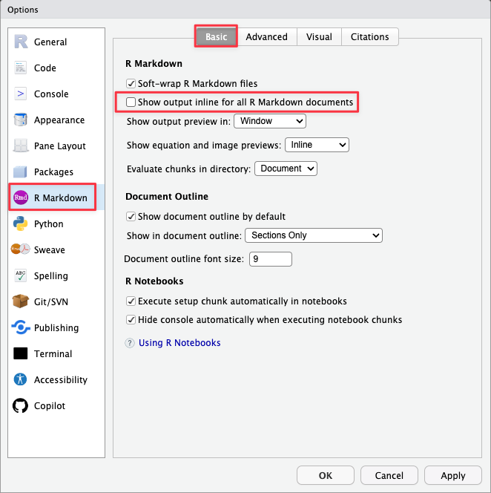The width and height of the screenshot is (491, 493).
Task: Open Spelling ABC checkmark icon
Action: [21, 275]
